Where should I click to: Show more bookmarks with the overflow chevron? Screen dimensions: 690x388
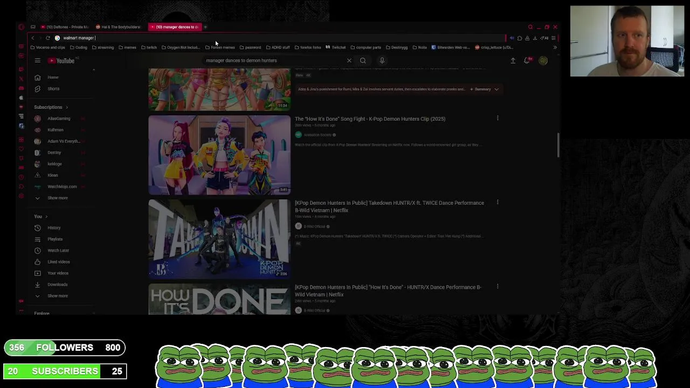coord(555,47)
